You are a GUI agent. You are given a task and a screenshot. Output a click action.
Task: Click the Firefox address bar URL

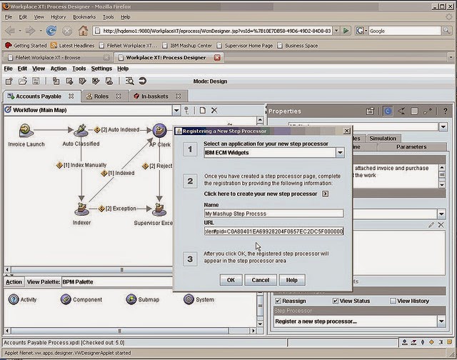click(216, 31)
